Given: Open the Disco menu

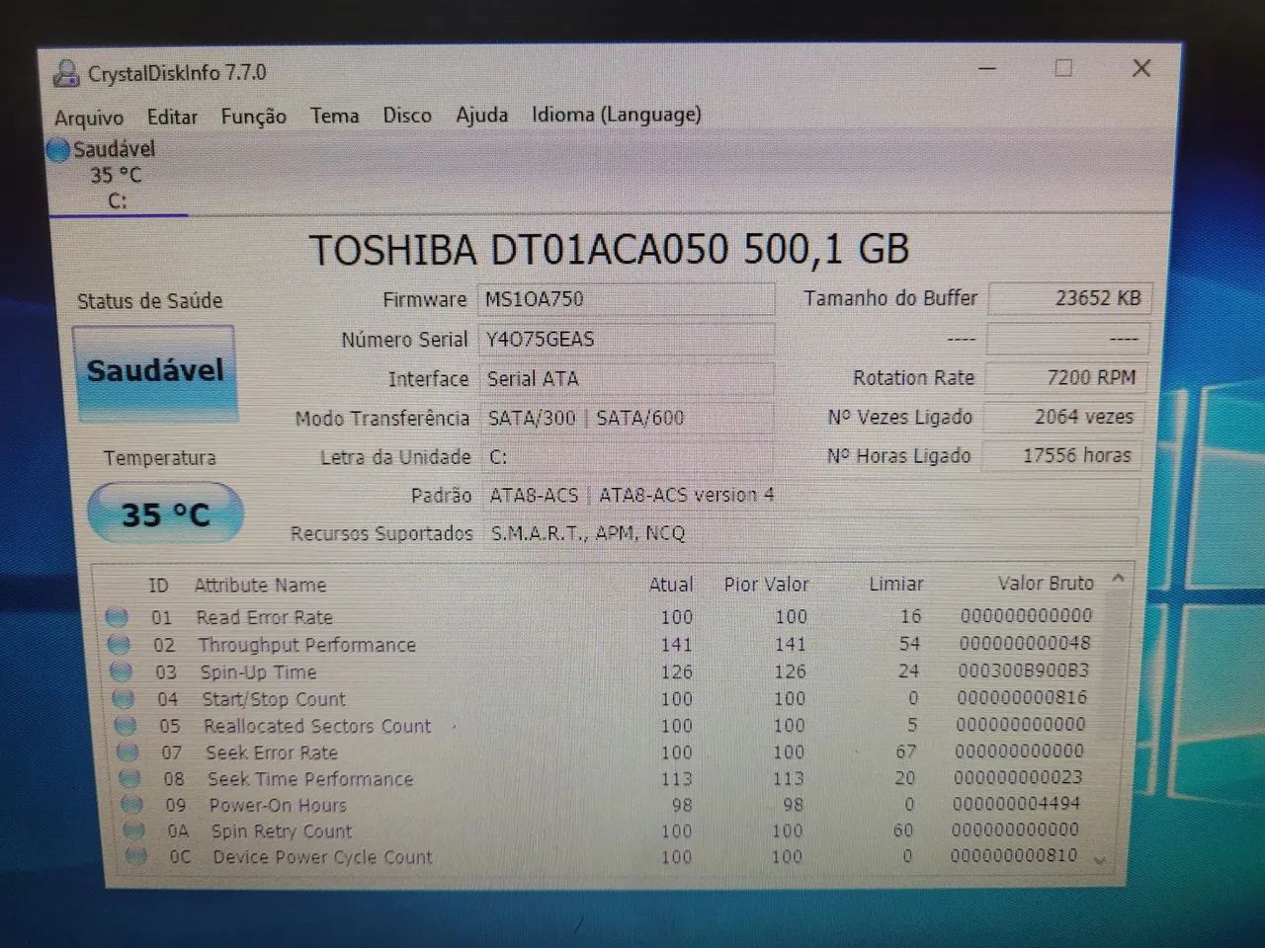Looking at the screenshot, I should 407,115.
